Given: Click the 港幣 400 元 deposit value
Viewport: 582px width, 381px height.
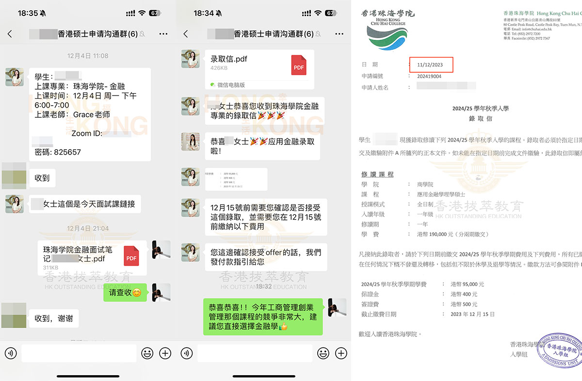Looking at the screenshot, I should pyautogui.click(x=464, y=294).
